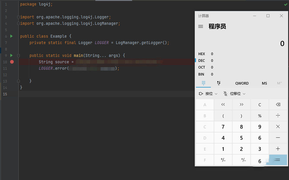This screenshot has width=289, height=180.
Task: Click the 9 key on calculator
Action: (260, 127)
